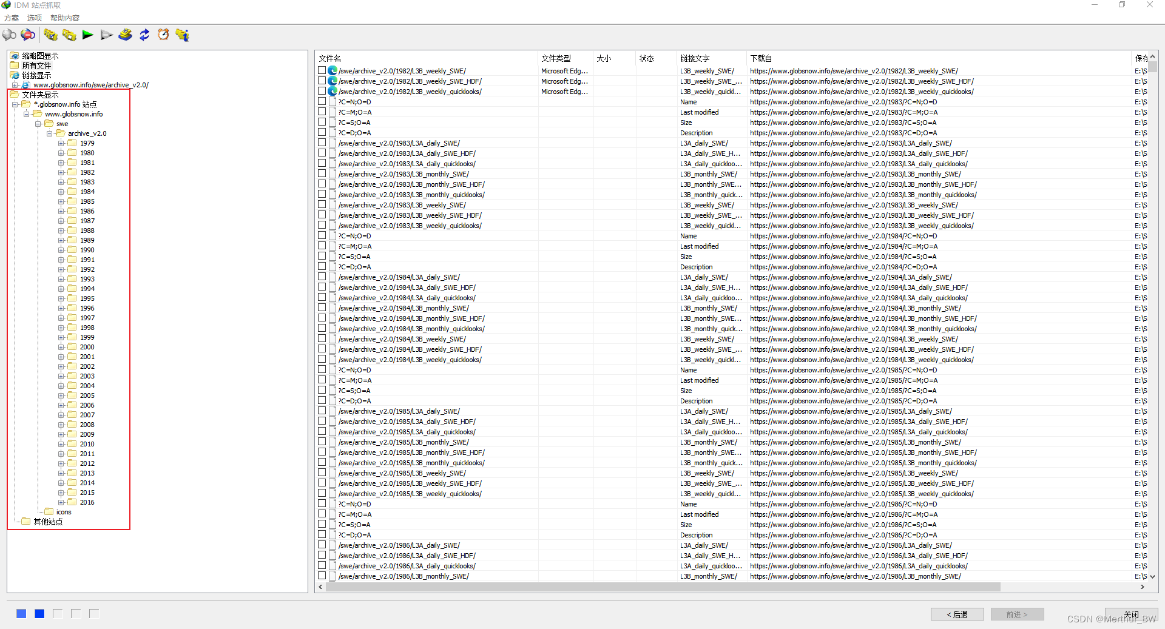Click the grey globe search toolbar icon

pos(9,35)
